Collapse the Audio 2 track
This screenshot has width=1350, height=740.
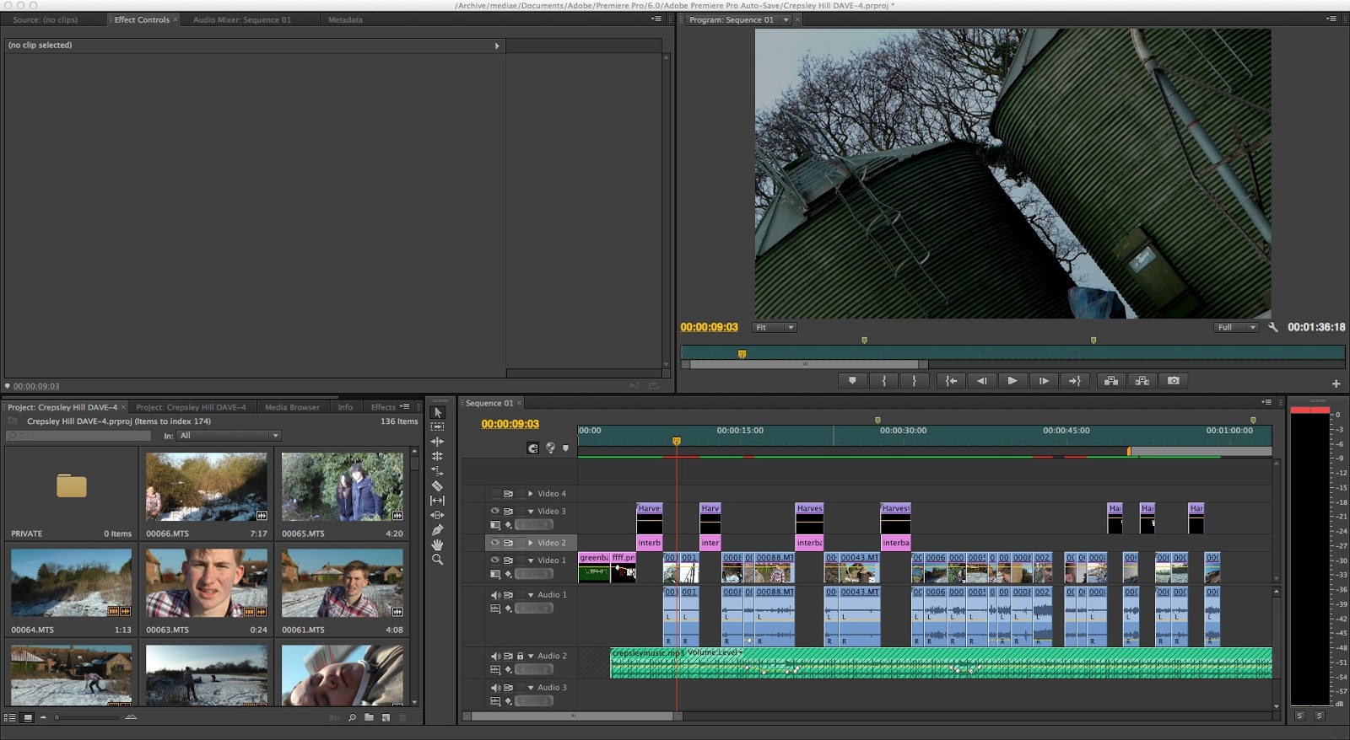(531, 656)
